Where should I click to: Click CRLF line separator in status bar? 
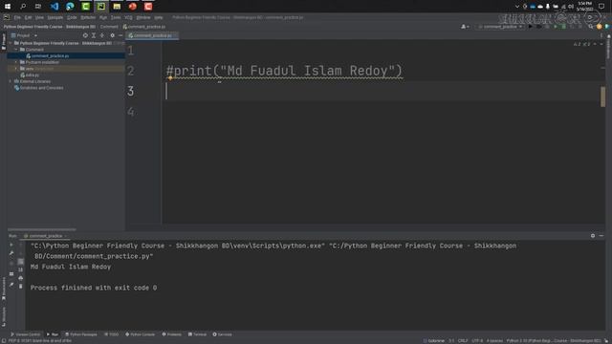pos(463,341)
